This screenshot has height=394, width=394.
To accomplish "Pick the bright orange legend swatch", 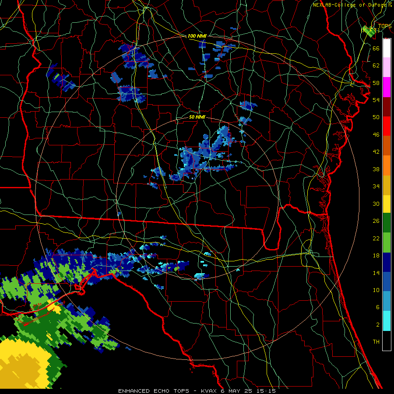I will pyautogui.click(x=387, y=165).
